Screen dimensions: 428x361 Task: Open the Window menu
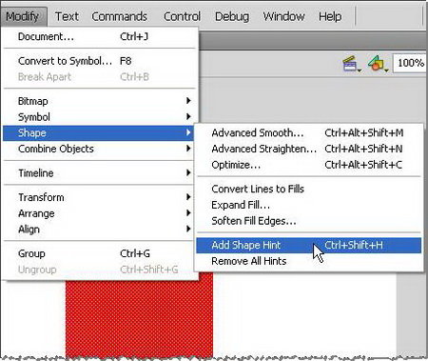pos(283,16)
